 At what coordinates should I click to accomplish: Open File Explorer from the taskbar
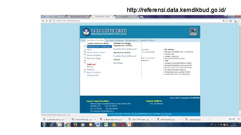(x=60, y=125)
